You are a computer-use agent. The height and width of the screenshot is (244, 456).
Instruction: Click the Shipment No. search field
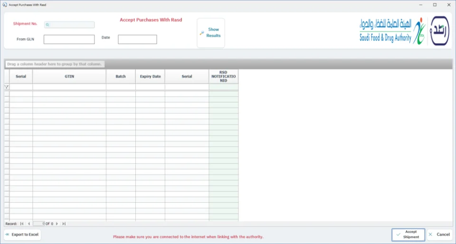(x=69, y=25)
